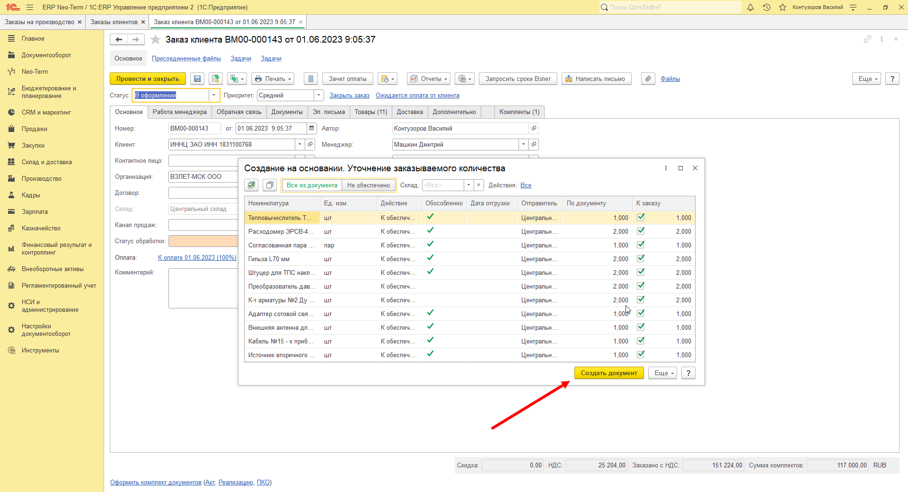Open calendar picker next to order date
The height and width of the screenshot is (492, 908).
pos(311,128)
